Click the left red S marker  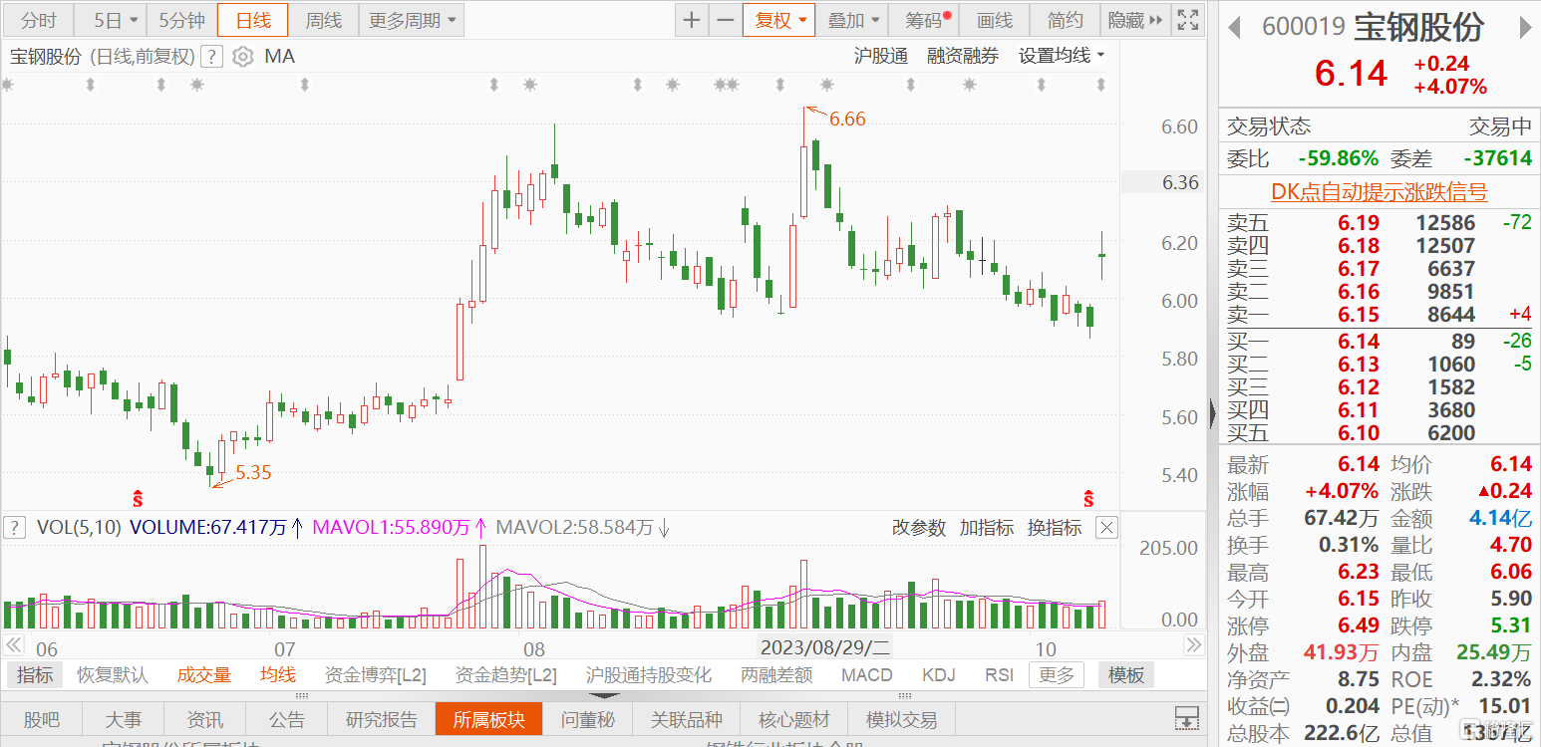point(138,497)
